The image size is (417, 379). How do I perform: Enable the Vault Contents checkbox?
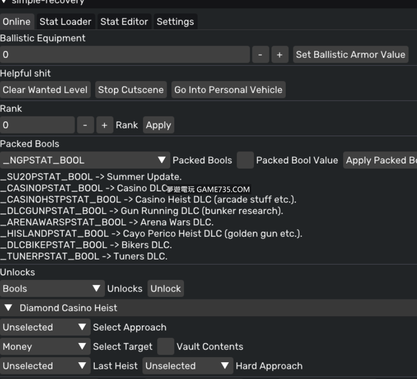coord(165,347)
